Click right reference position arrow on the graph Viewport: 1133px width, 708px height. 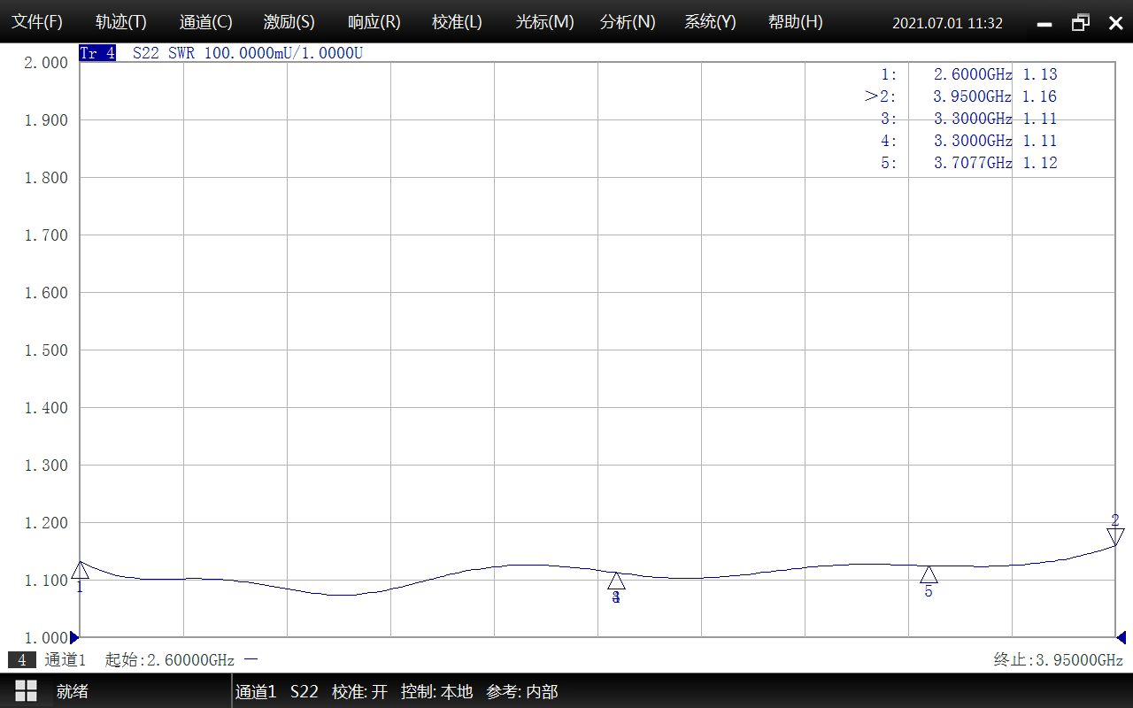pos(1121,637)
